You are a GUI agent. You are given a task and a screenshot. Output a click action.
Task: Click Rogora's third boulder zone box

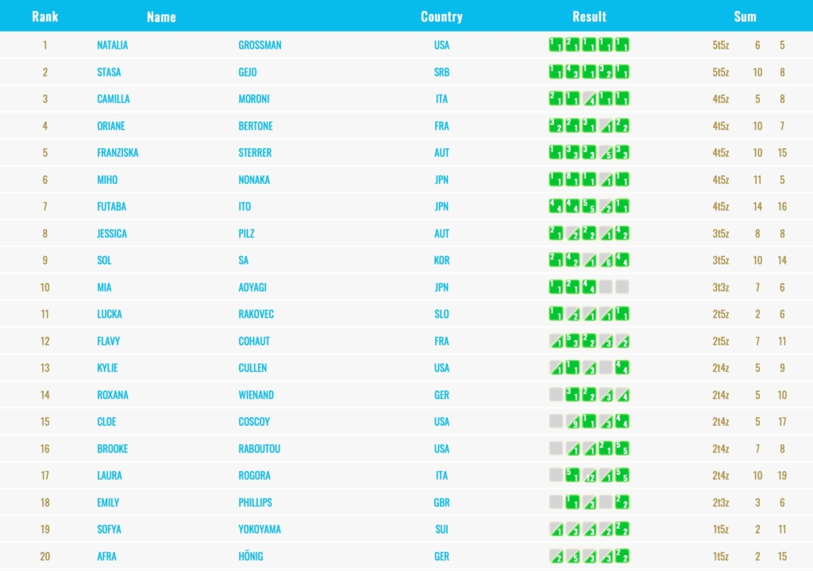[x=589, y=476]
